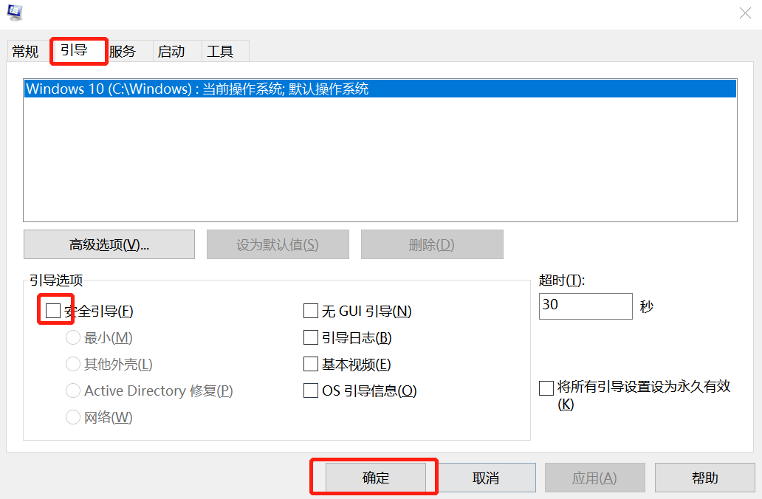Click the System Configuration title bar icon

16,13
